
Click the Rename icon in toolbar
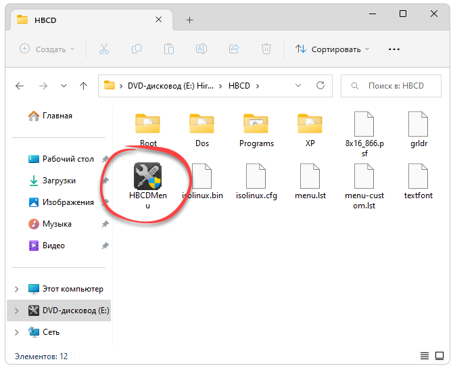point(201,49)
